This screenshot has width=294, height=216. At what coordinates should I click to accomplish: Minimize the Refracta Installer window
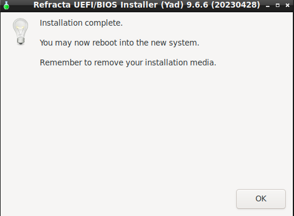268,5
